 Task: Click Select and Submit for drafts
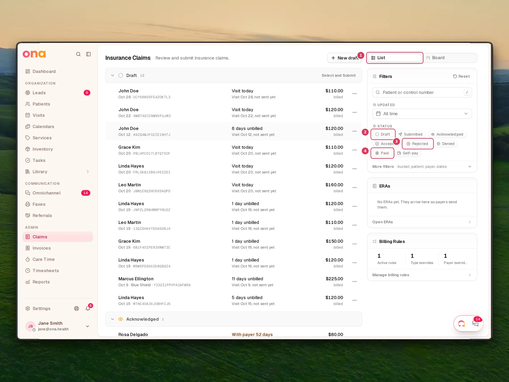338,75
